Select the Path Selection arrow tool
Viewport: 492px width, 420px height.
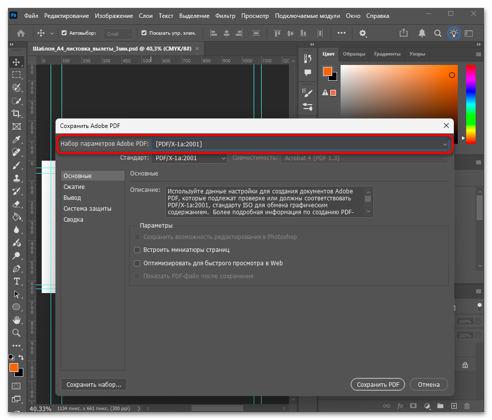click(x=16, y=295)
